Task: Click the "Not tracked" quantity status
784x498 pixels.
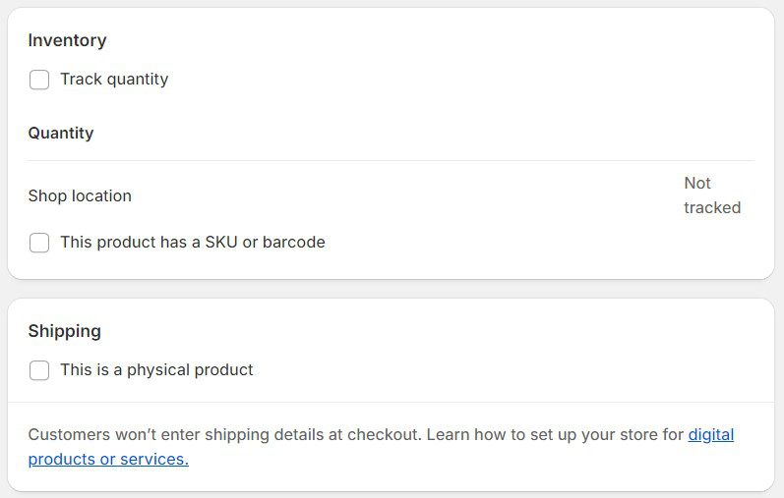Action: 711,195
